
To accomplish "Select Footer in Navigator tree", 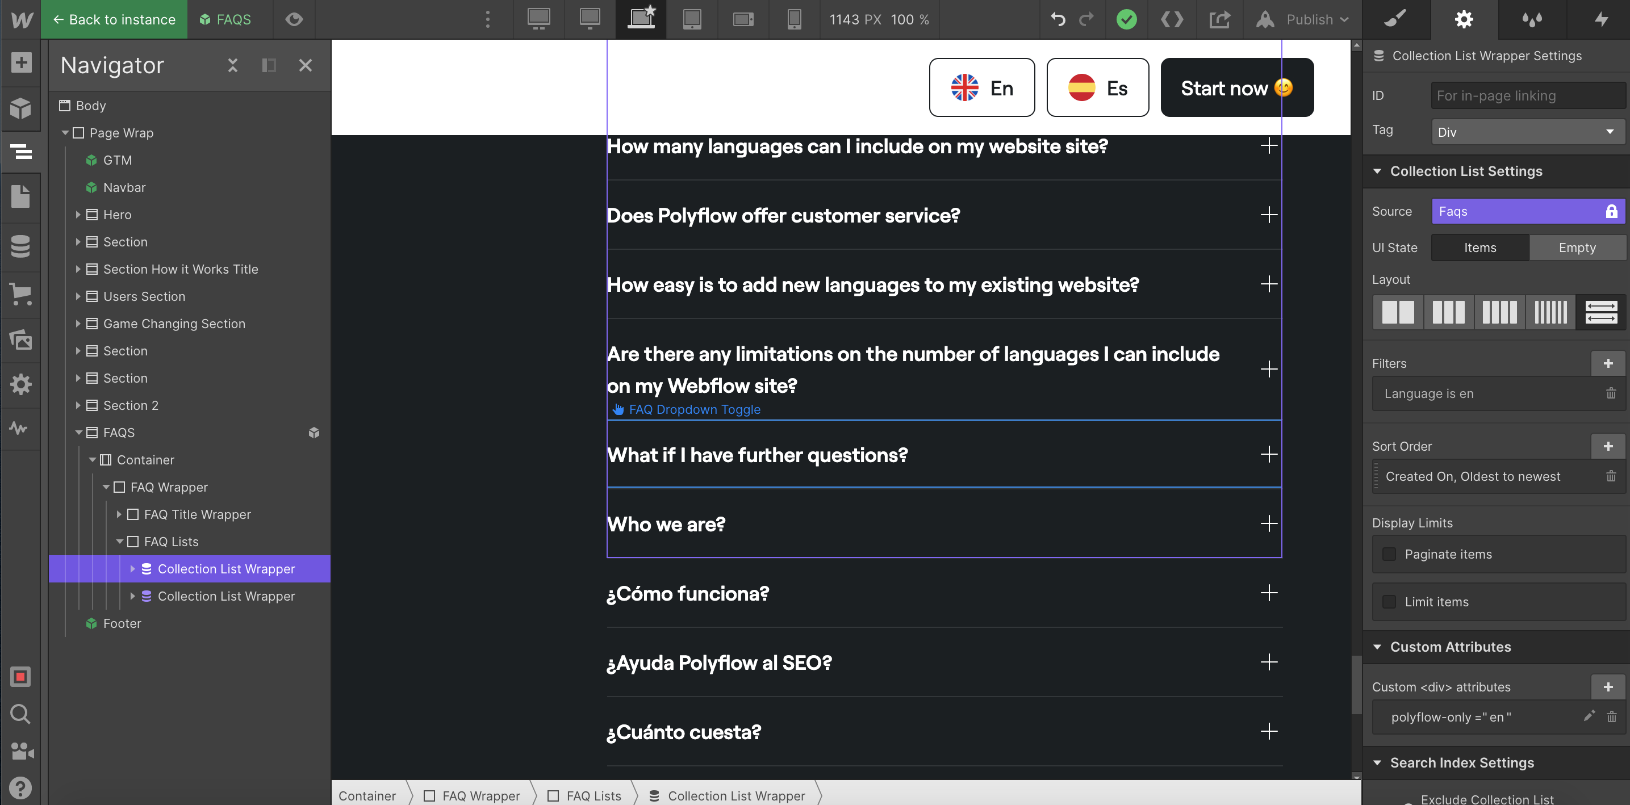I will (122, 623).
